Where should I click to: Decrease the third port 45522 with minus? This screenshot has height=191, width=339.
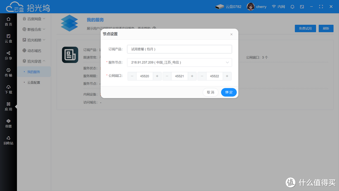(x=202, y=76)
